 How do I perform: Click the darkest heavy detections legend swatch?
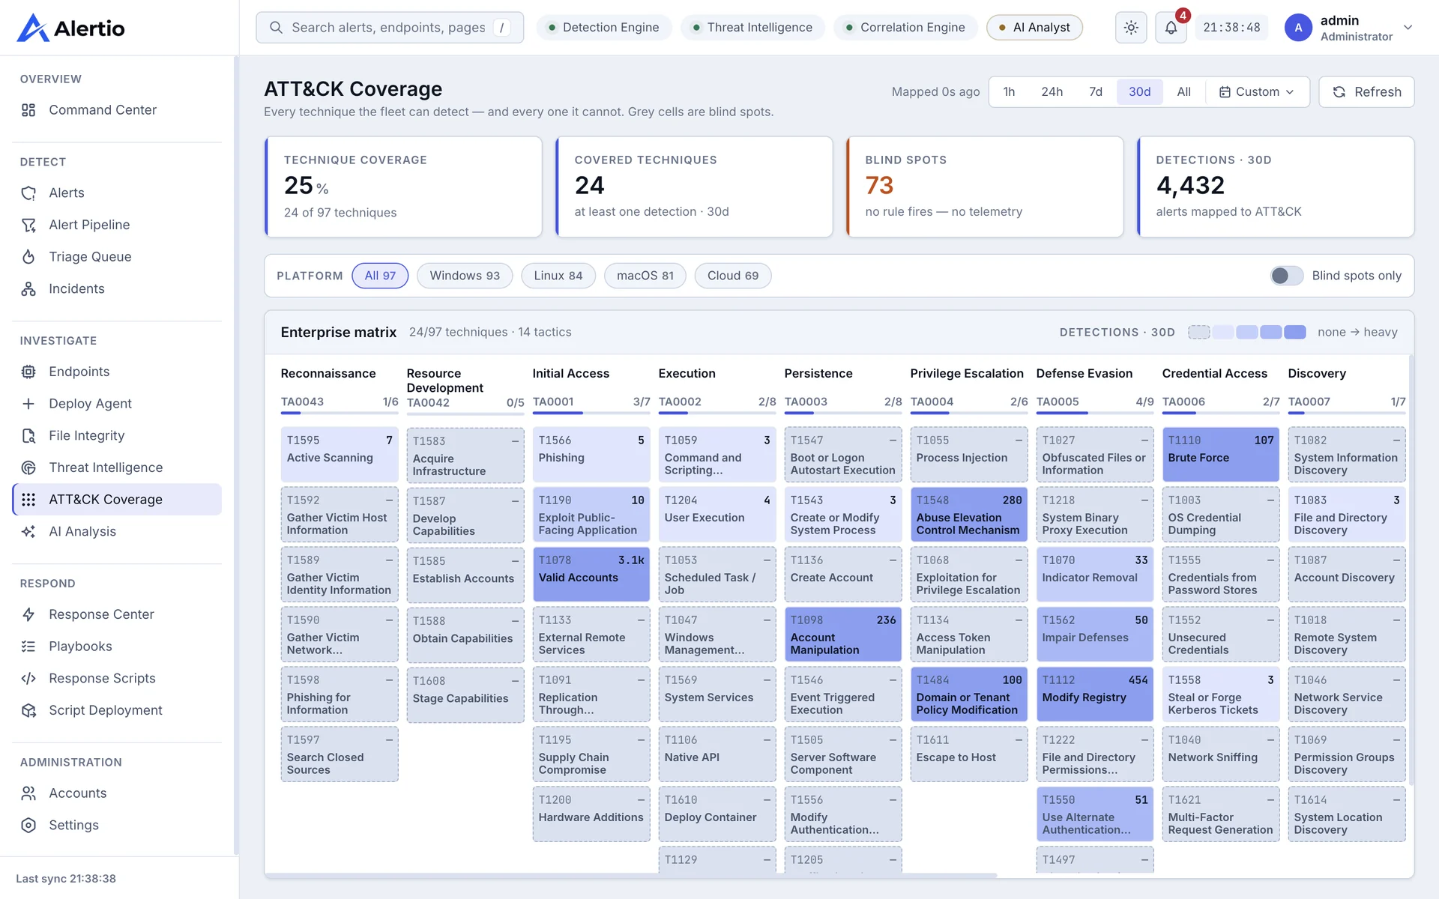click(x=1295, y=333)
